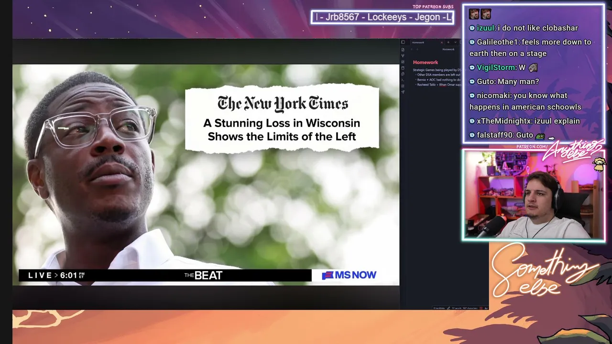Click the second avatar emote above chat
The image size is (612, 344).
click(x=486, y=14)
